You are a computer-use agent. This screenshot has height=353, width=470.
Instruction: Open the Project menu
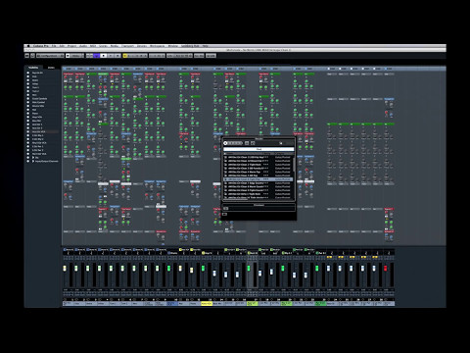click(x=71, y=46)
